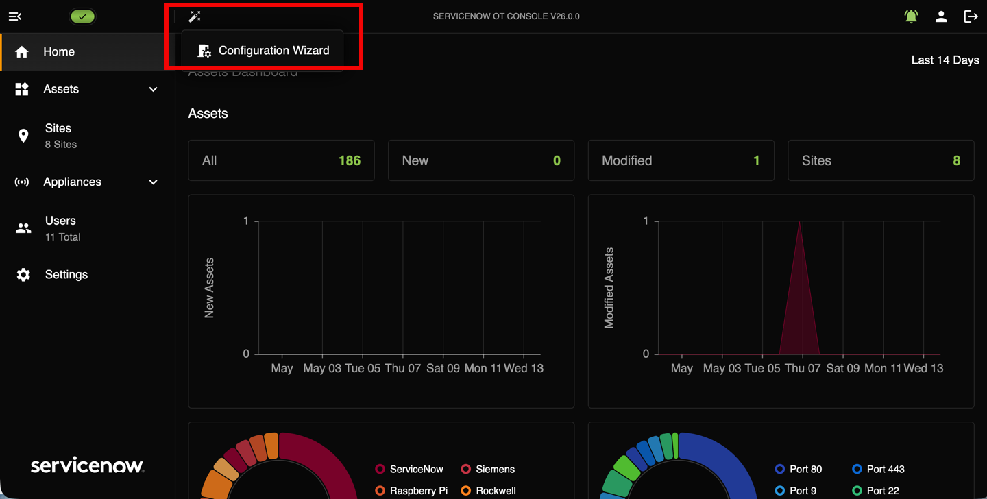Click the magic wand icon

pyautogui.click(x=194, y=16)
